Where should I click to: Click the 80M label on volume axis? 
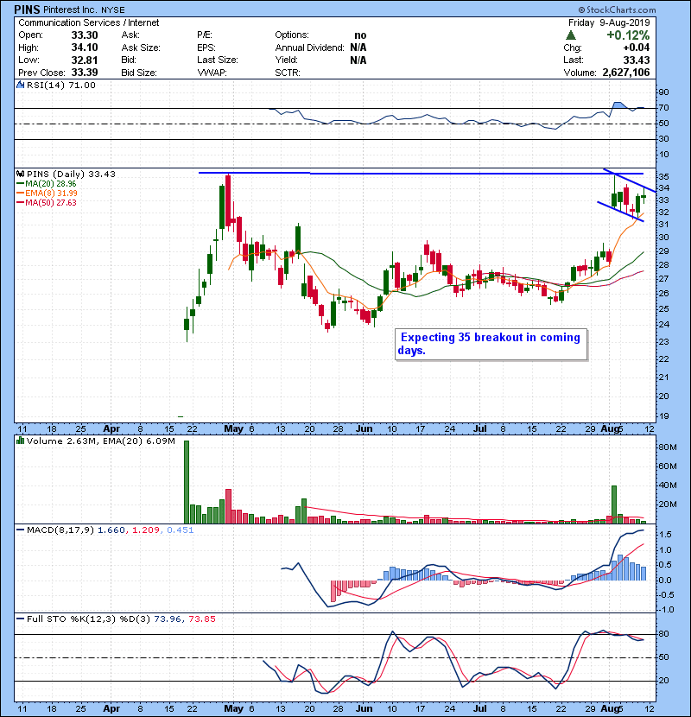(667, 447)
